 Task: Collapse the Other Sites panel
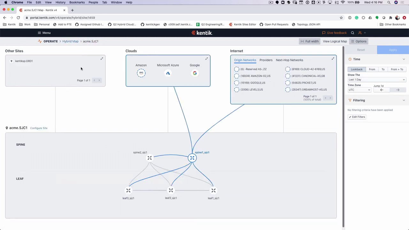[x=102, y=59]
